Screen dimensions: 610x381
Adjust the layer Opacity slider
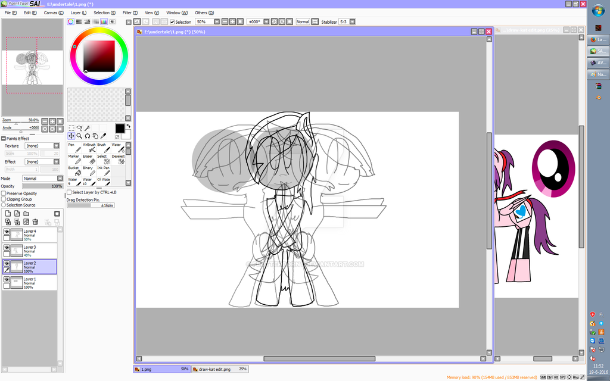pyautogui.click(x=42, y=186)
